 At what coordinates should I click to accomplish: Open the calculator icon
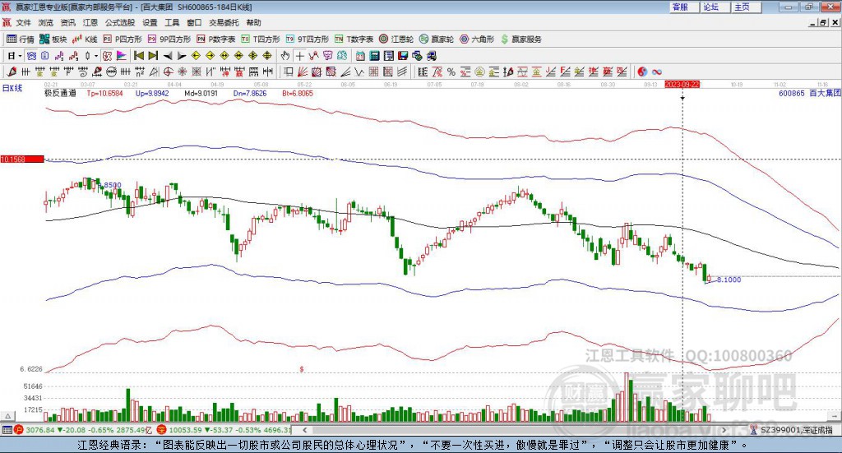pyautogui.click(x=375, y=56)
